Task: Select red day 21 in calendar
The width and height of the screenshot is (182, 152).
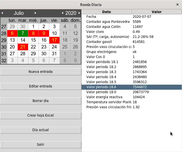Action: pos(23,47)
